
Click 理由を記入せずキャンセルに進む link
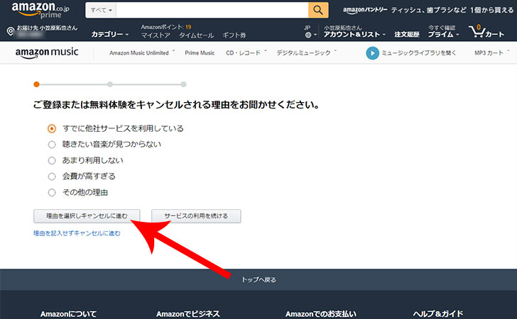click(77, 233)
